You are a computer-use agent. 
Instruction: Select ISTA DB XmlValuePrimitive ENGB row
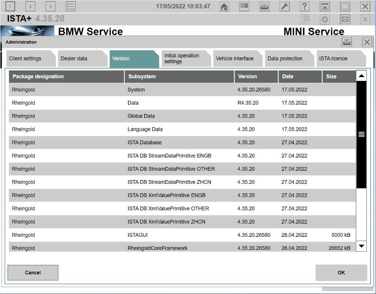(x=182, y=195)
